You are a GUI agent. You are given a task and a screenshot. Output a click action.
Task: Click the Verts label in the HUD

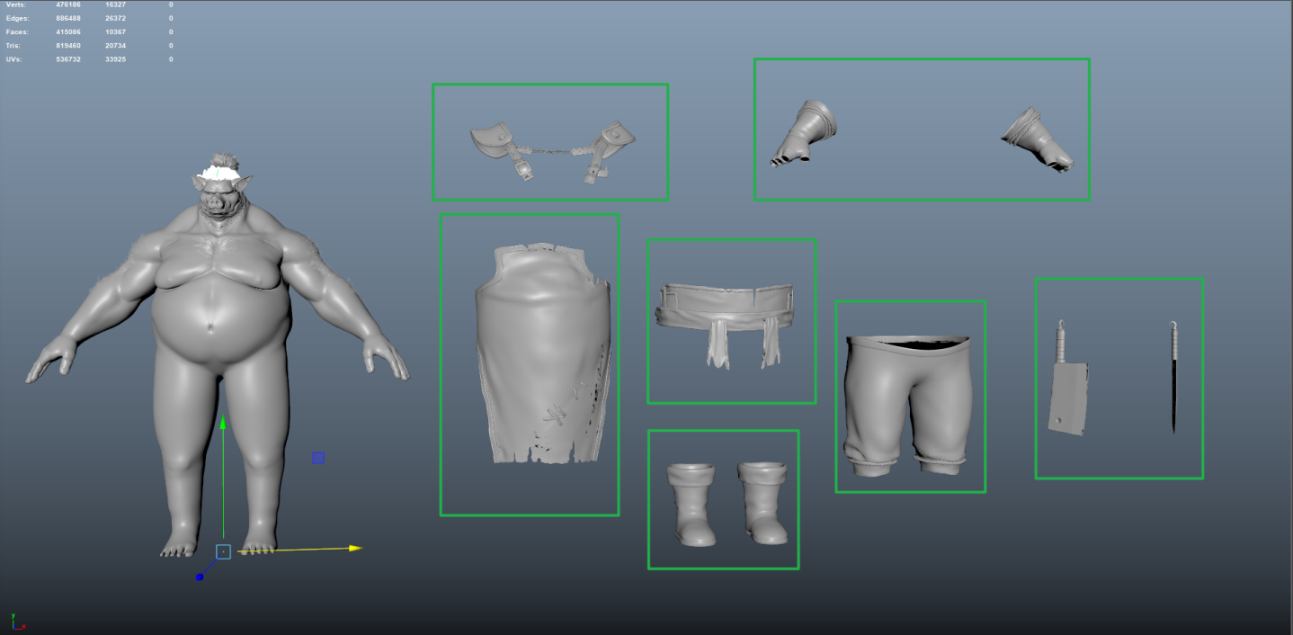[x=15, y=4]
